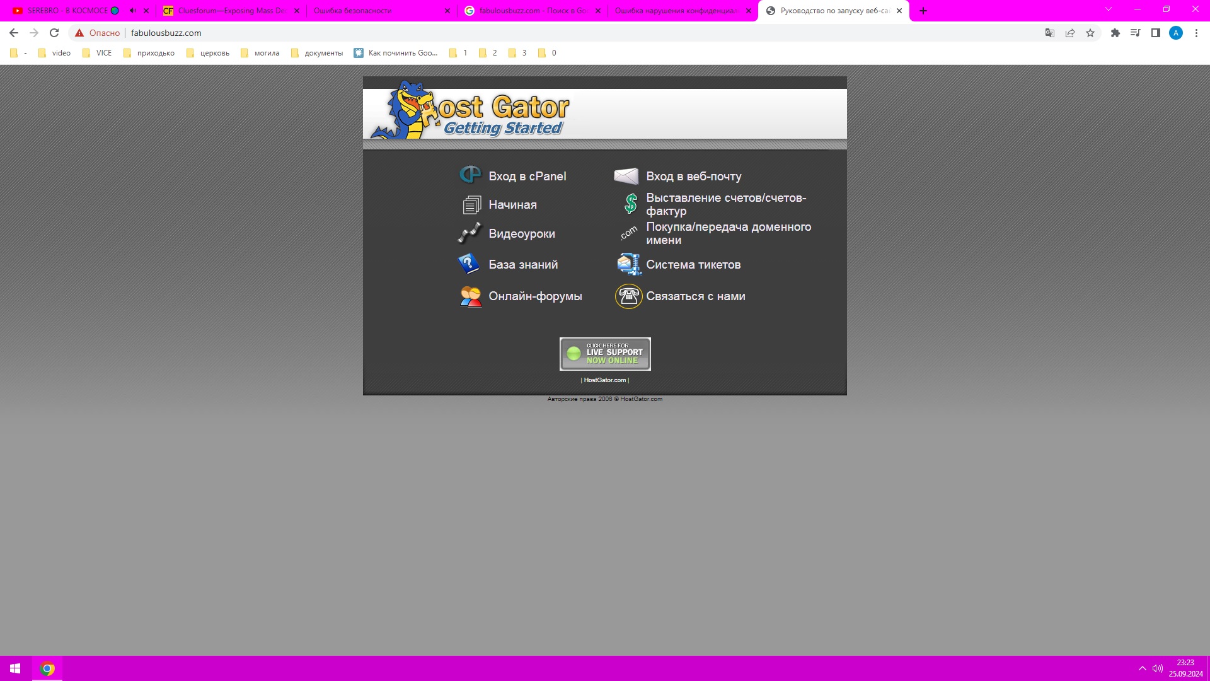This screenshot has width=1210, height=681.
Task: Open the video bookmarks folder
Action: [x=54, y=53]
